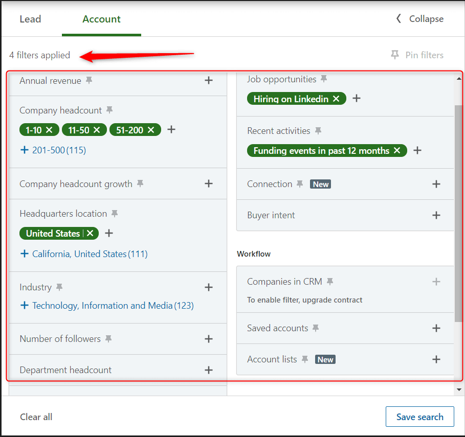Expand the Industry filter

209,287
